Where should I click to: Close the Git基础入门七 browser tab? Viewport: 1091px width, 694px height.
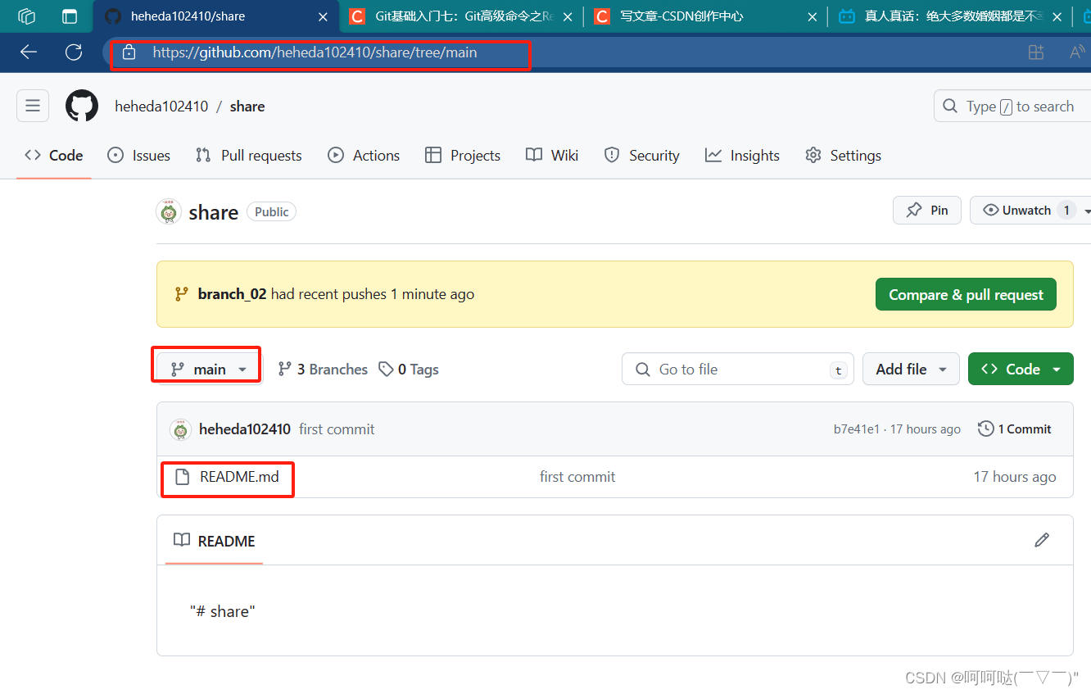[566, 16]
